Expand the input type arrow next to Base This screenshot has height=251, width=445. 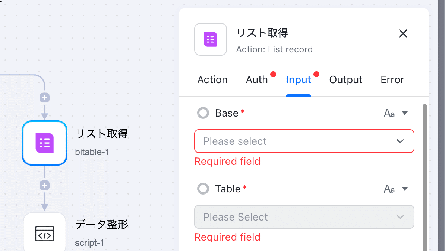[x=405, y=113]
